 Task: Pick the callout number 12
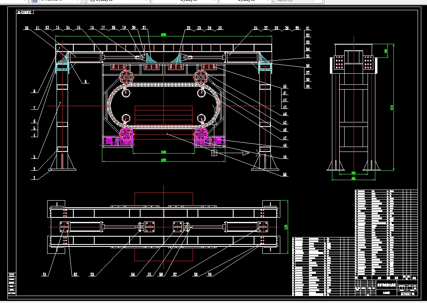tap(47, 27)
